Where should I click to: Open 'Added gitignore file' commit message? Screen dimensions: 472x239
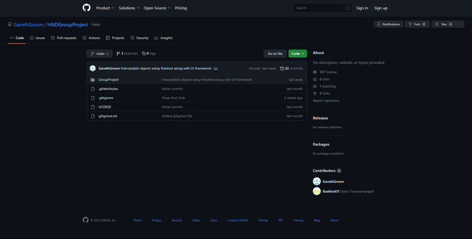point(177,116)
